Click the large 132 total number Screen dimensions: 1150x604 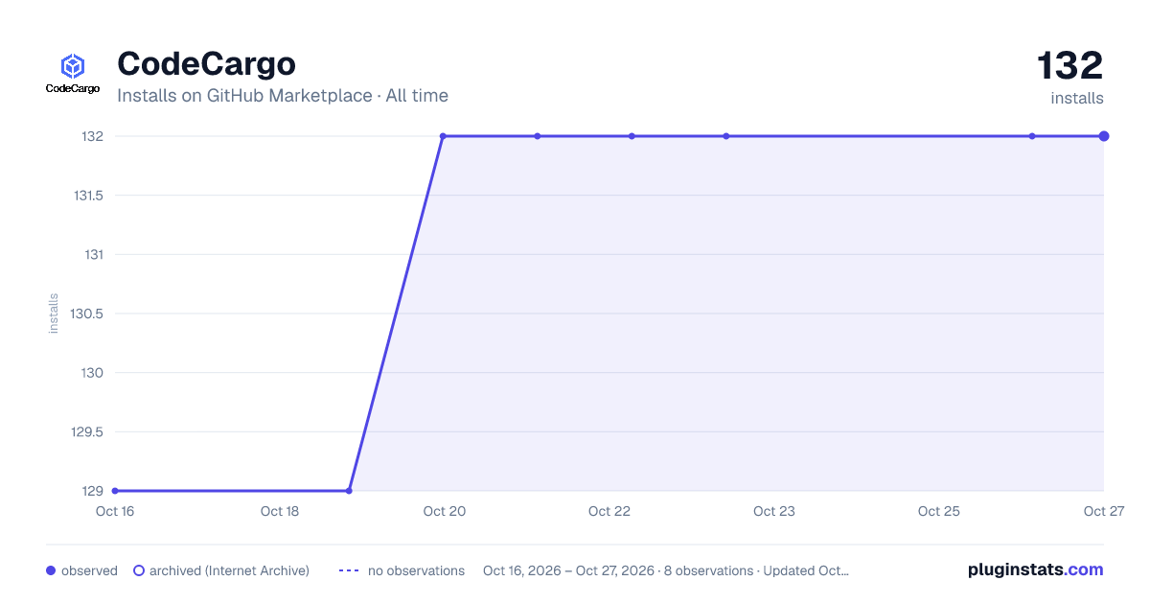point(1070,66)
